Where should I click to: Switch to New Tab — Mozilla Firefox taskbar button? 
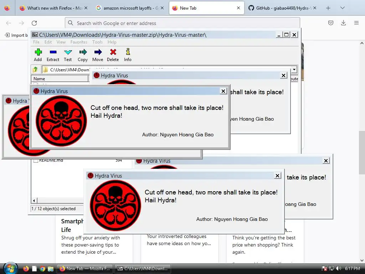click(85, 269)
